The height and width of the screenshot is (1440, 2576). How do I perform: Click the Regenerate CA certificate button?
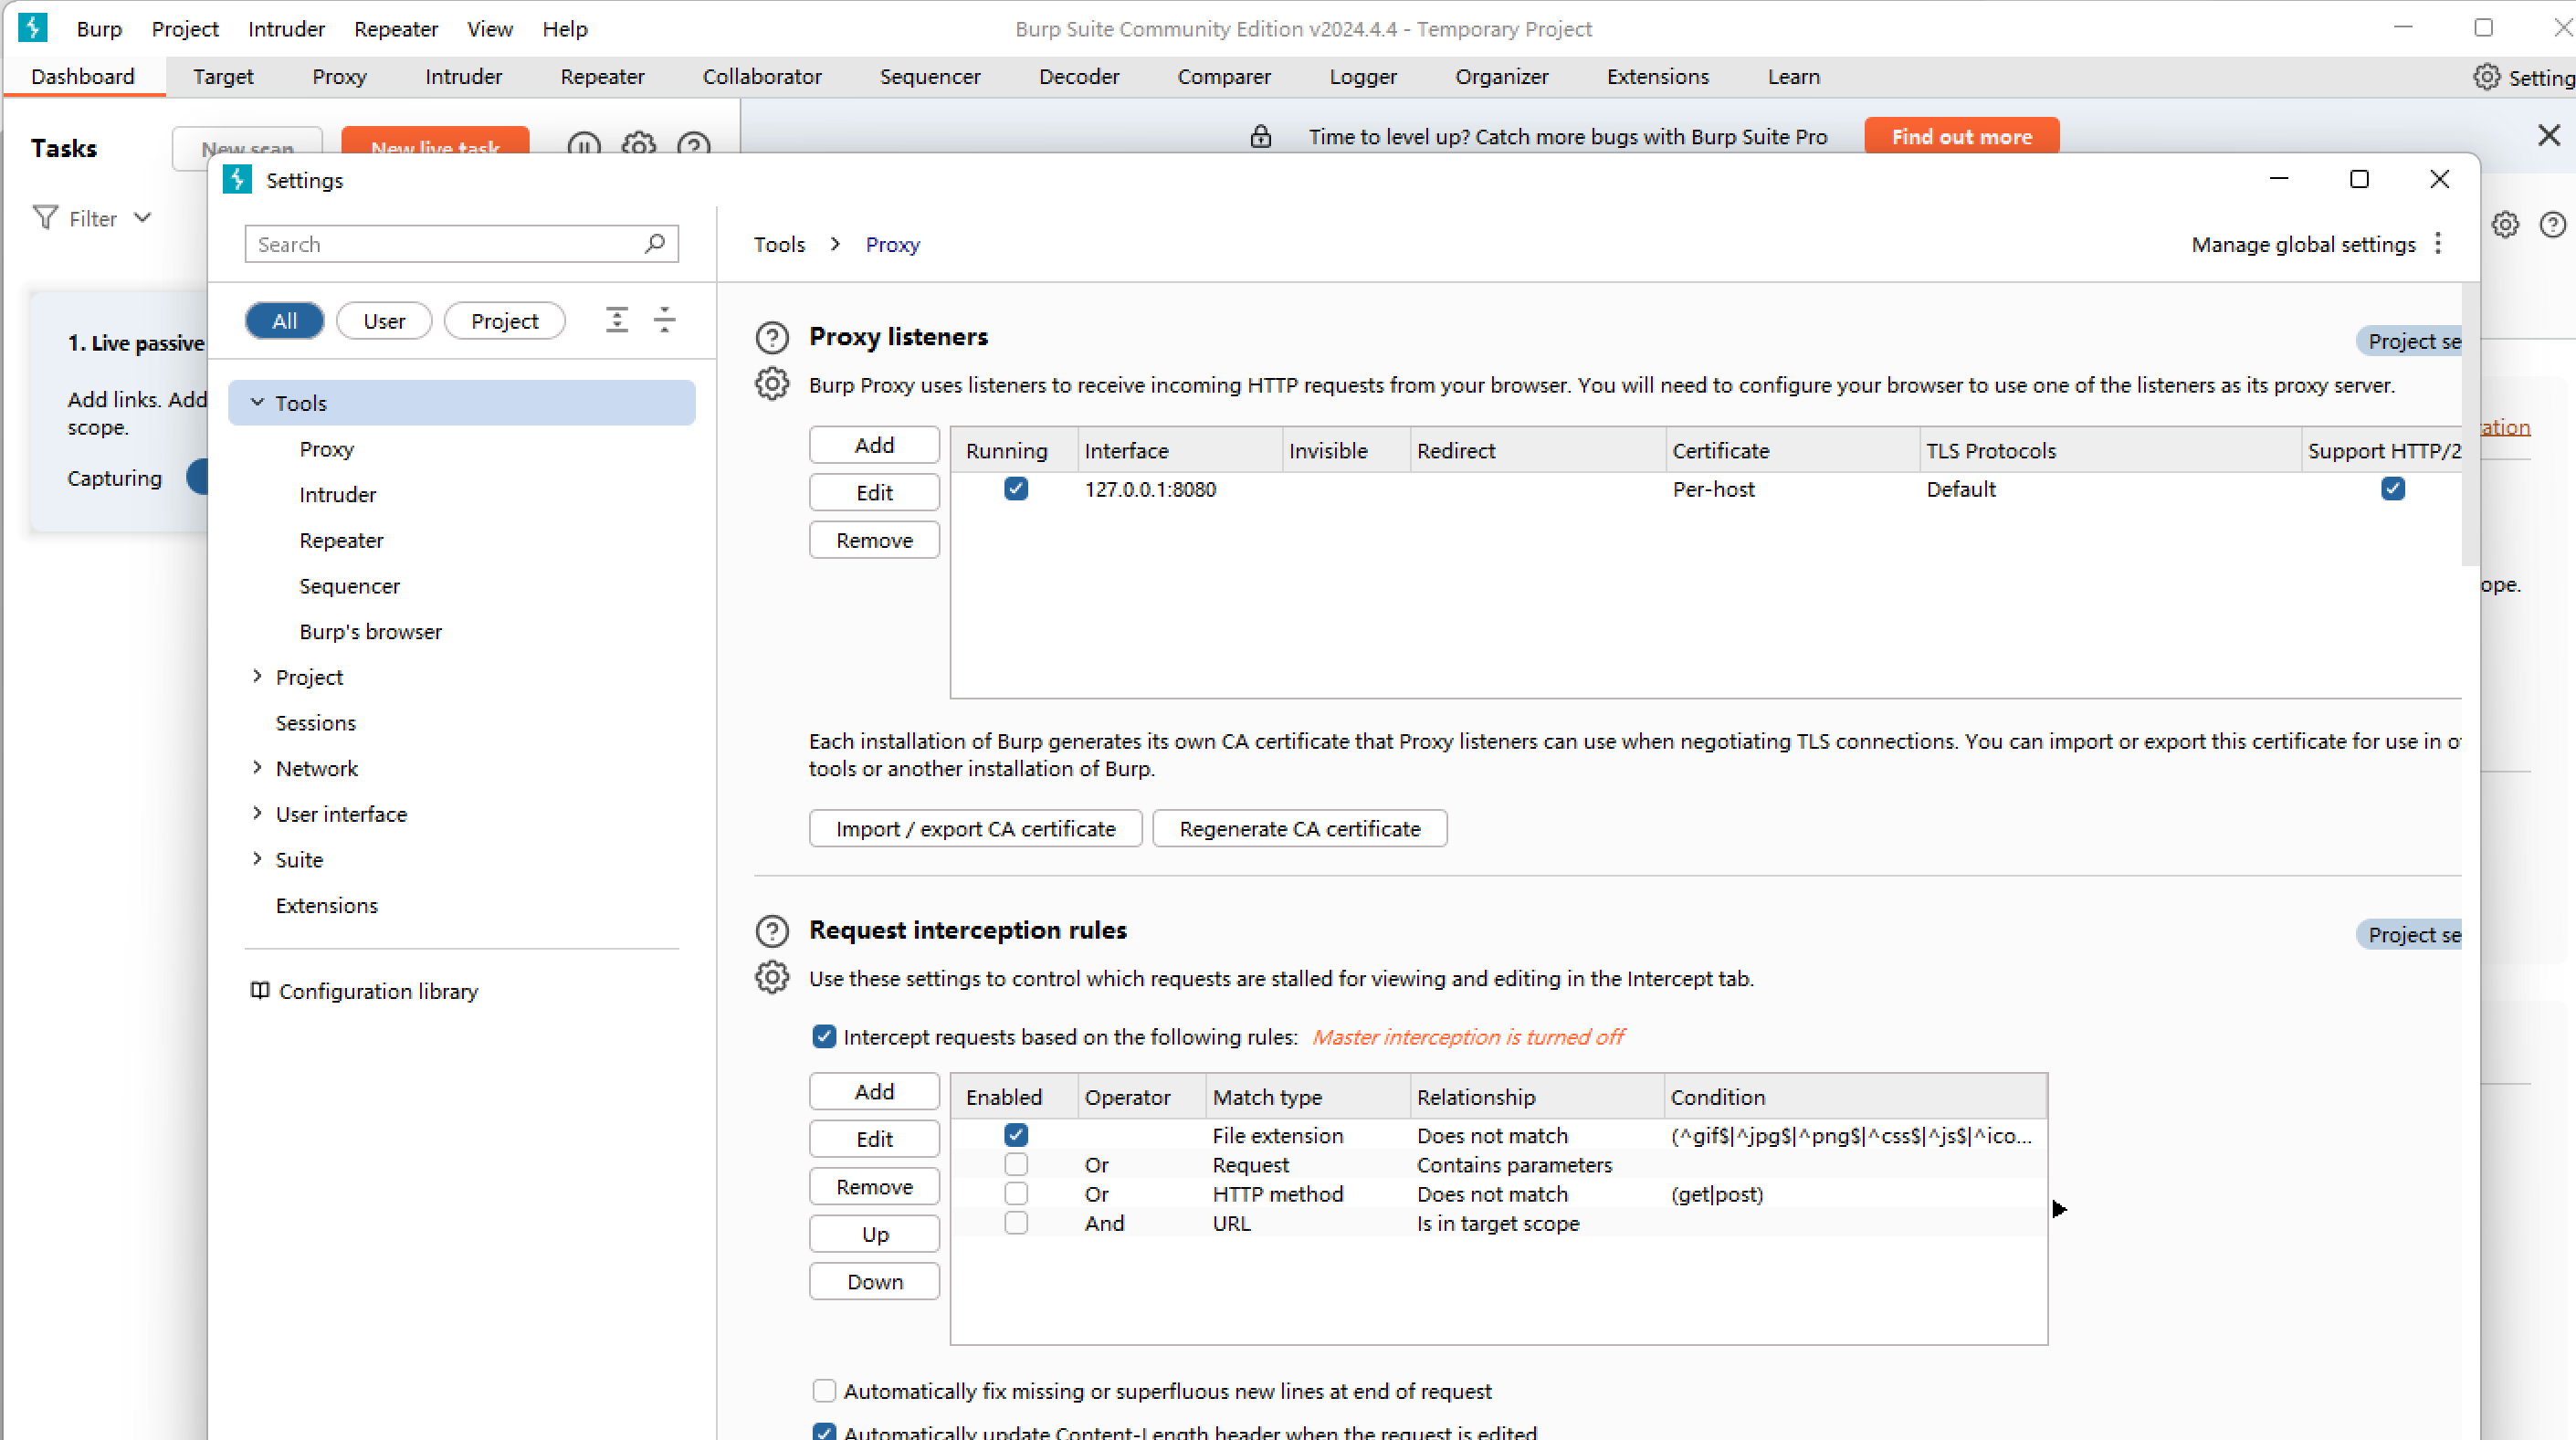click(x=1299, y=828)
